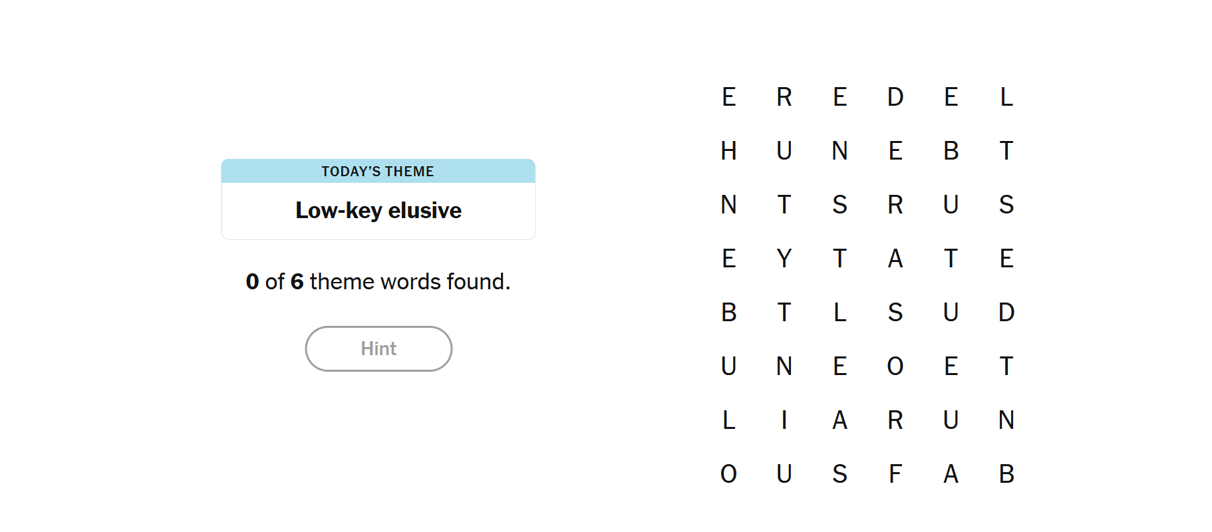Tap the letter I in the grid

point(784,420)
